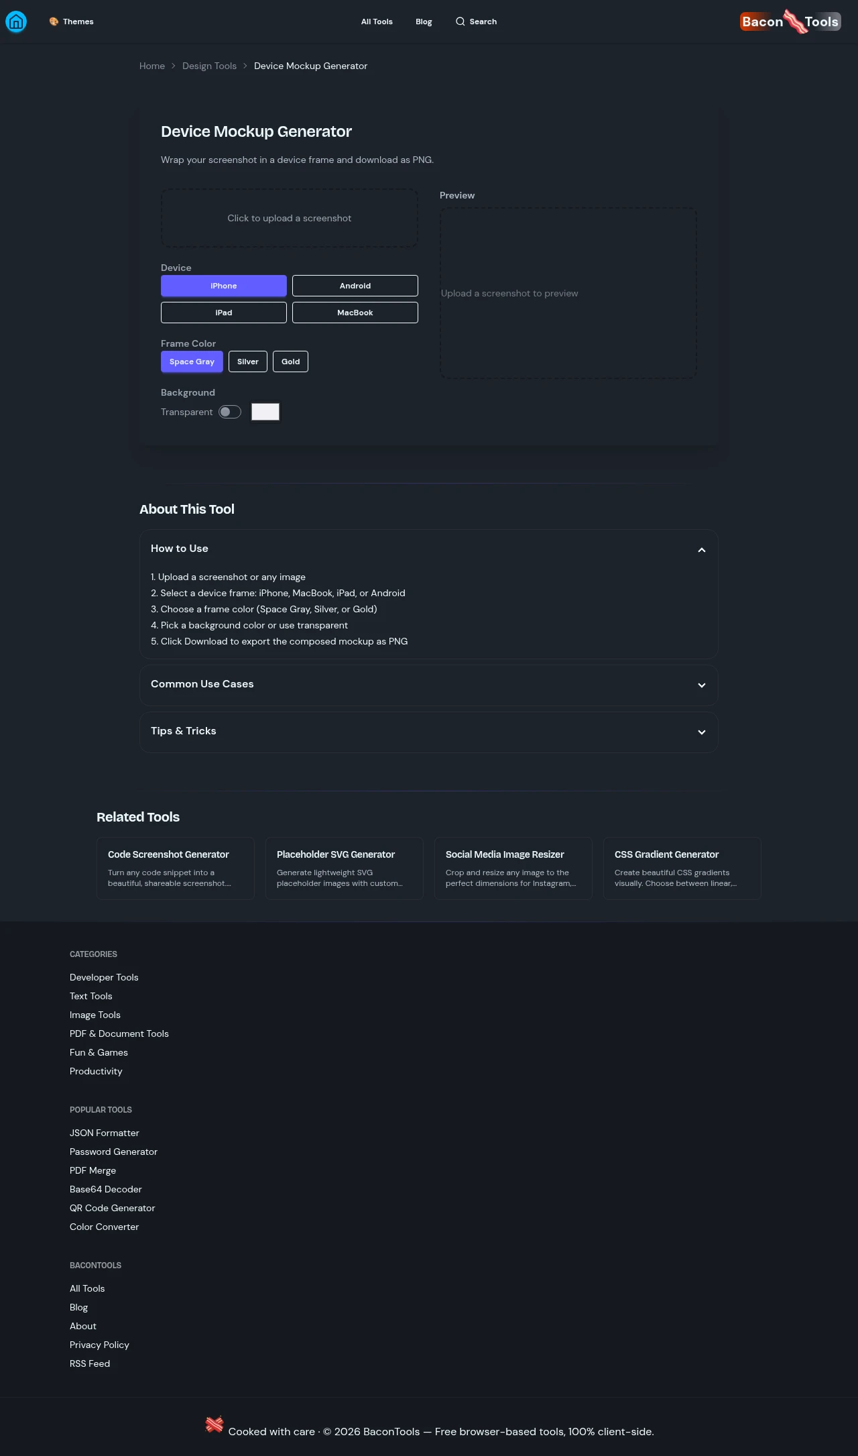This screenshot has width=858, height=1456.
Task: Click the upload a screenshot dropzone
Action: [289, 218]
